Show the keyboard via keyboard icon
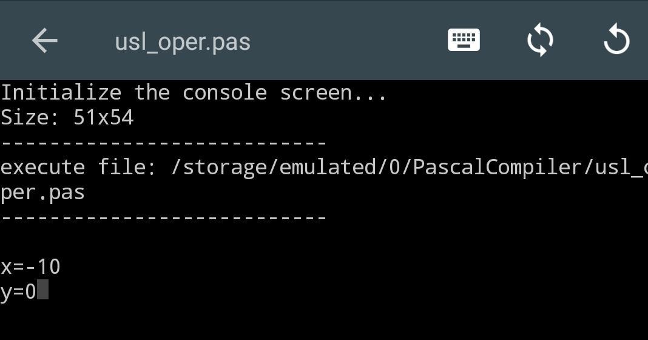 [x=464, y=40]
